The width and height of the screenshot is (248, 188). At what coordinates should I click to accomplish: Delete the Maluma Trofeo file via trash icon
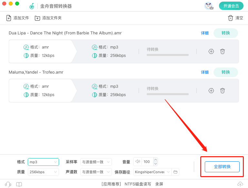click(223, 91)
